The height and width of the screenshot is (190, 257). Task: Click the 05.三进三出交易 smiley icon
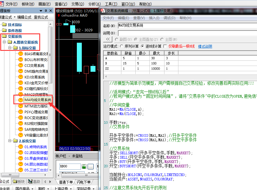(20, 170)
